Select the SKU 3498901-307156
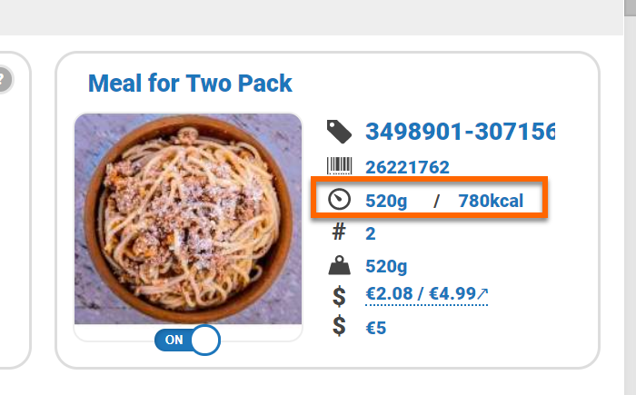 click(460, 132)
